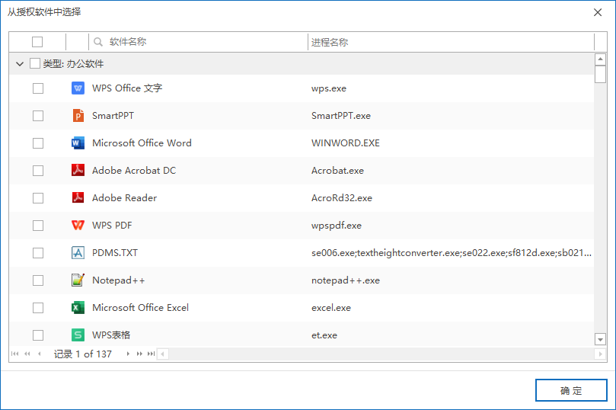Check the PDMS.TXT checkbox
The height and width of the screenshot is (410, 616).
38,253
